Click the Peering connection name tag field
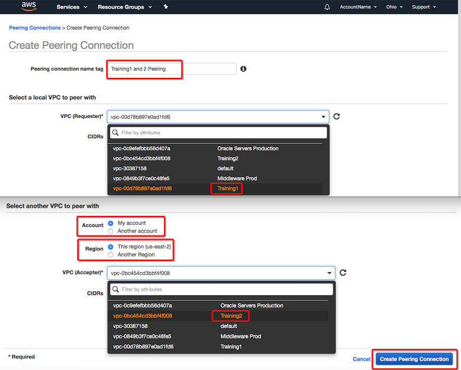The width and height of the screenshot is (461, 370). click(172, 69)
